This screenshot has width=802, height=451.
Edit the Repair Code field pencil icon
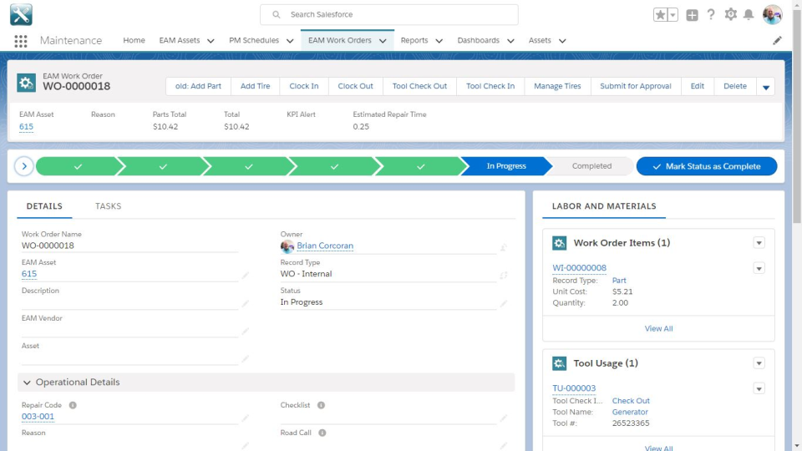pos(246,418)
